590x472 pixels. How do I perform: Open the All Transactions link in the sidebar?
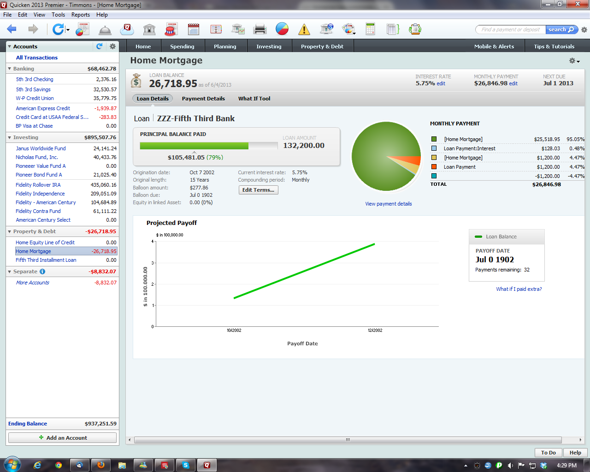pos(37,58)
